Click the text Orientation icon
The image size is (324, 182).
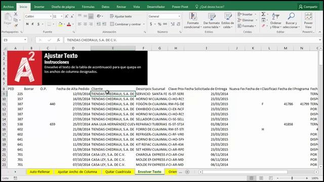tap(99, 16)
